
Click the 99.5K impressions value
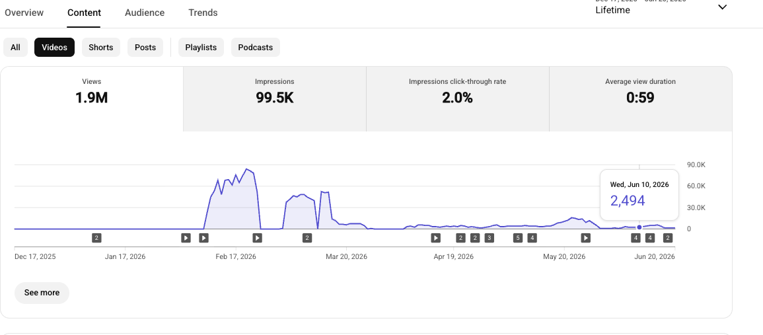pyautogui.click(x=274, y=98)
